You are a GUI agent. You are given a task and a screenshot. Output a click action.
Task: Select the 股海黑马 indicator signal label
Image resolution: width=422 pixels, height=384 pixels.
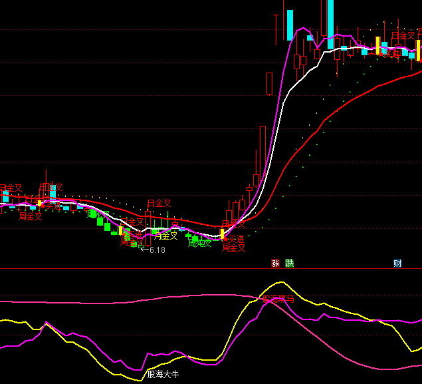click(x=278, y=299)
